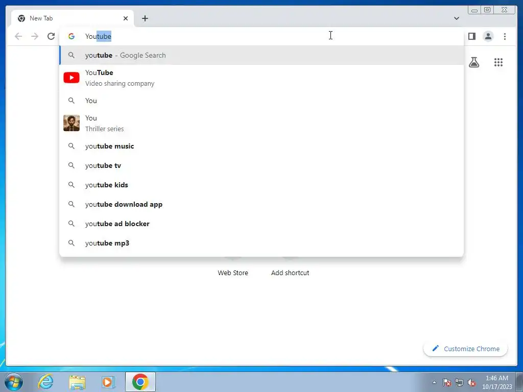This screenshot has width=523, height=392.
Task: Select You Thriller series suggestion
Action: pos(261,124)
